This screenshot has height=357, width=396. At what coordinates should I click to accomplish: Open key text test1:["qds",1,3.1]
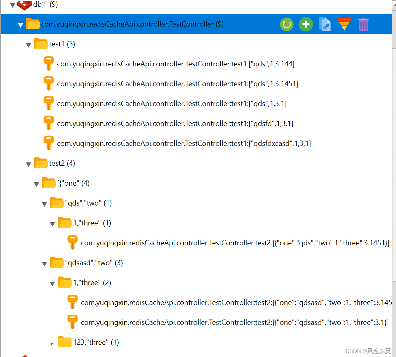tap(172, 104)
